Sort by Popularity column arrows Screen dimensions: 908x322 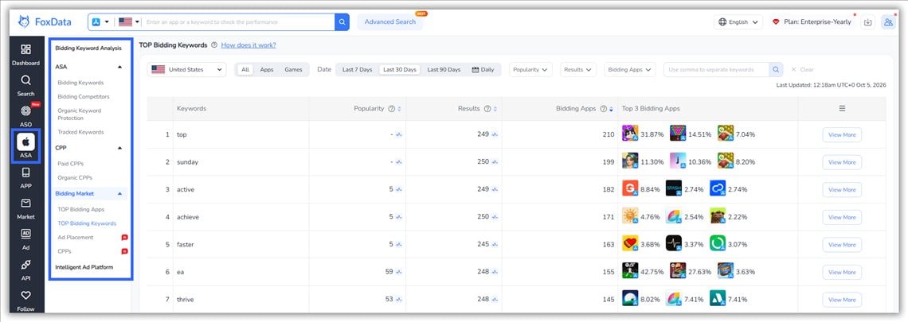tap(399, 109)
